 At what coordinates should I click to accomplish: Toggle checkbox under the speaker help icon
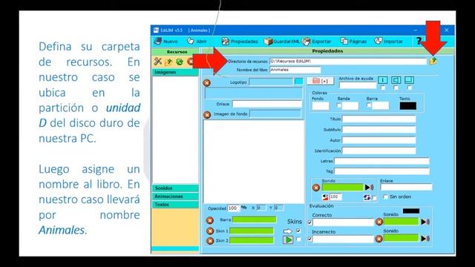[x=396, y=88]
